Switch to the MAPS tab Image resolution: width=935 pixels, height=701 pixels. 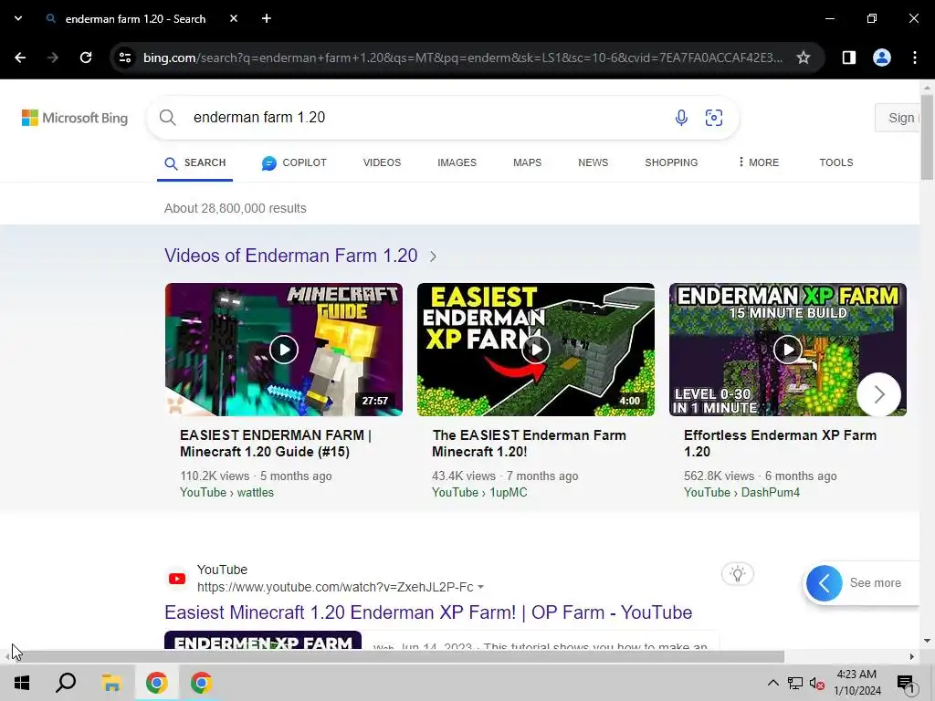click(527, 162)
